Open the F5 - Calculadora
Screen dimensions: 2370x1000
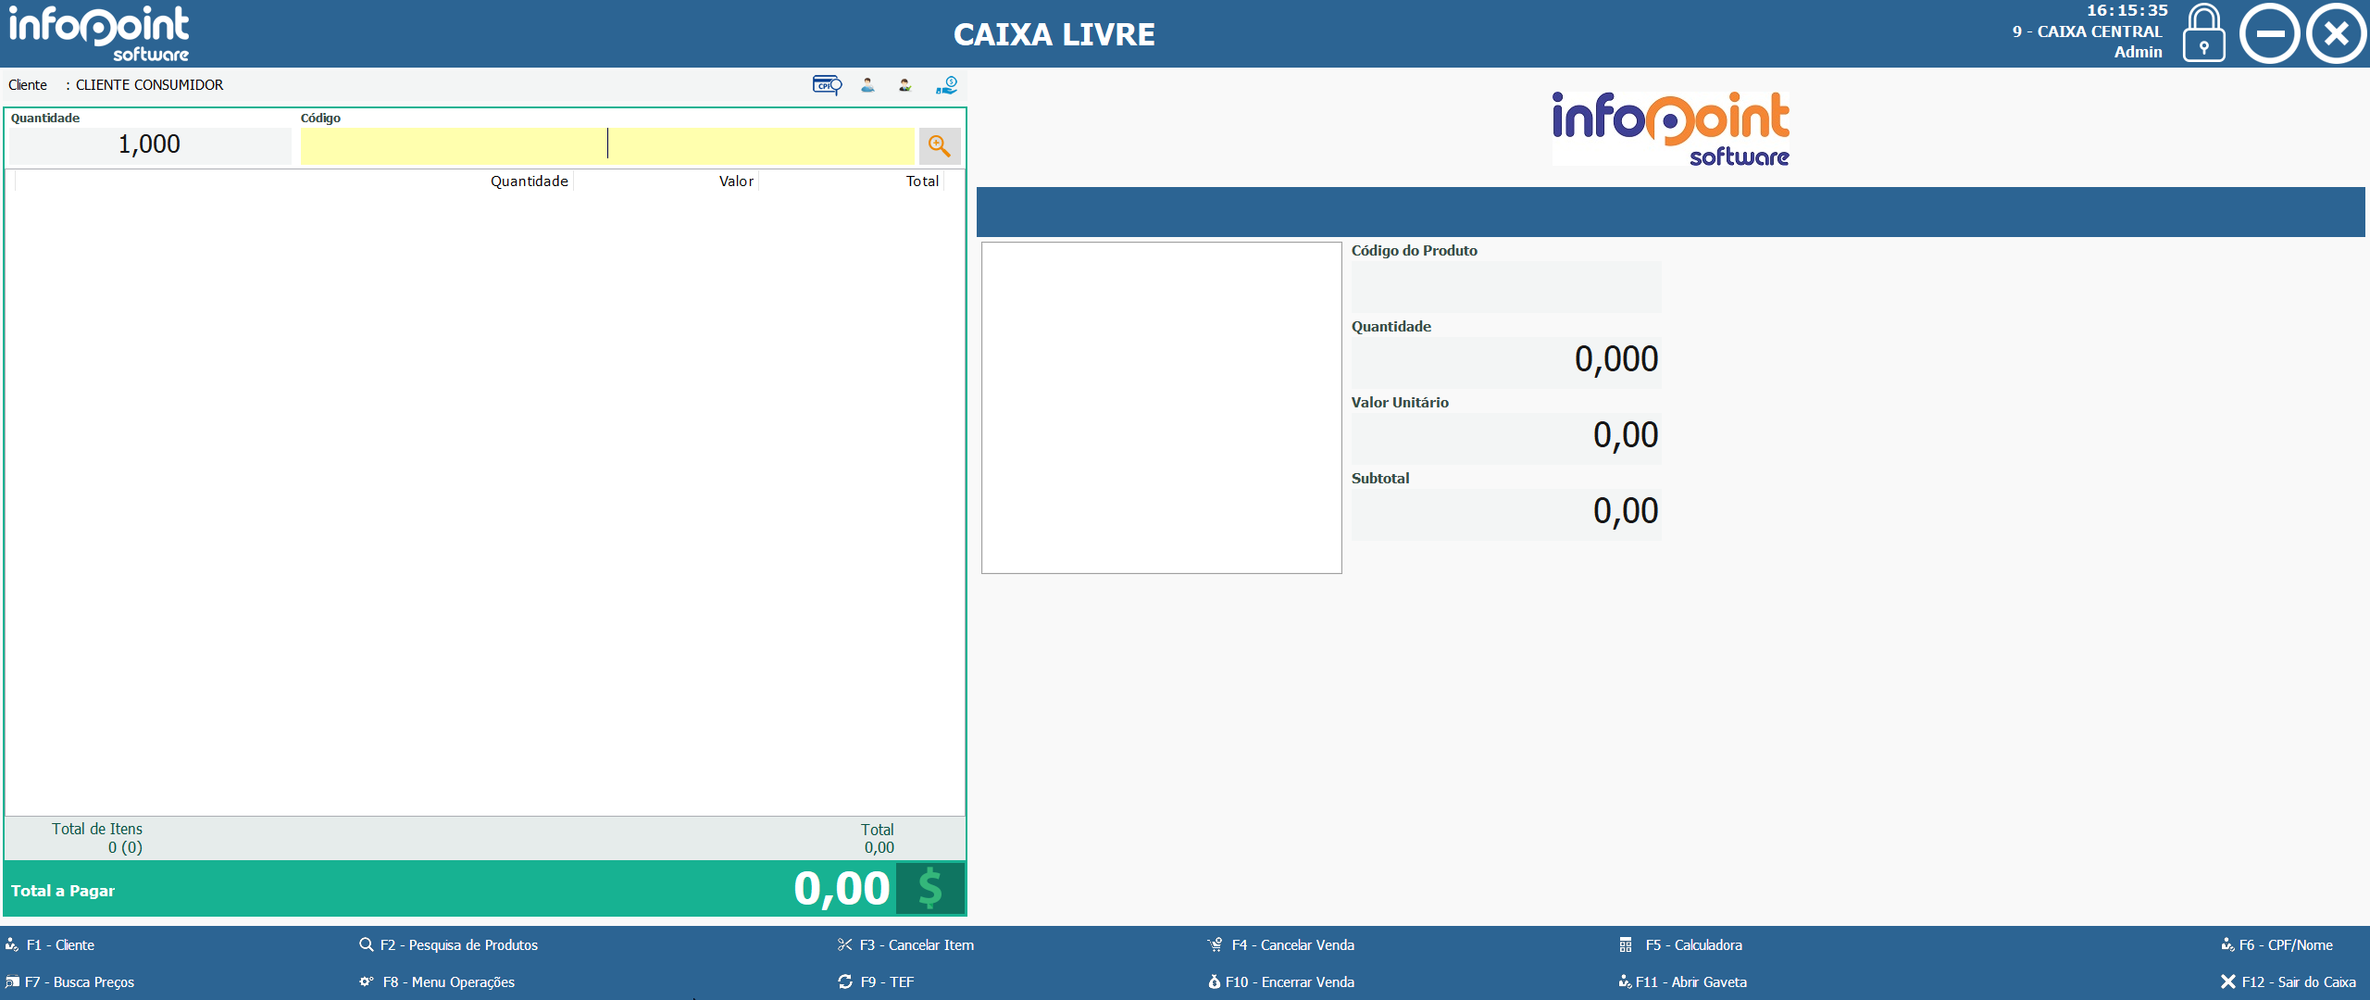(1693, 944)
